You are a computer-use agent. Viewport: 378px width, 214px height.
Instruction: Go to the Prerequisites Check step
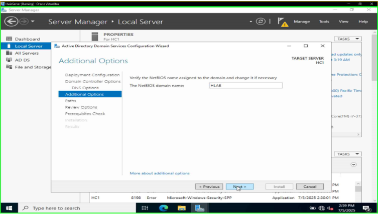(x=85, y=114)
